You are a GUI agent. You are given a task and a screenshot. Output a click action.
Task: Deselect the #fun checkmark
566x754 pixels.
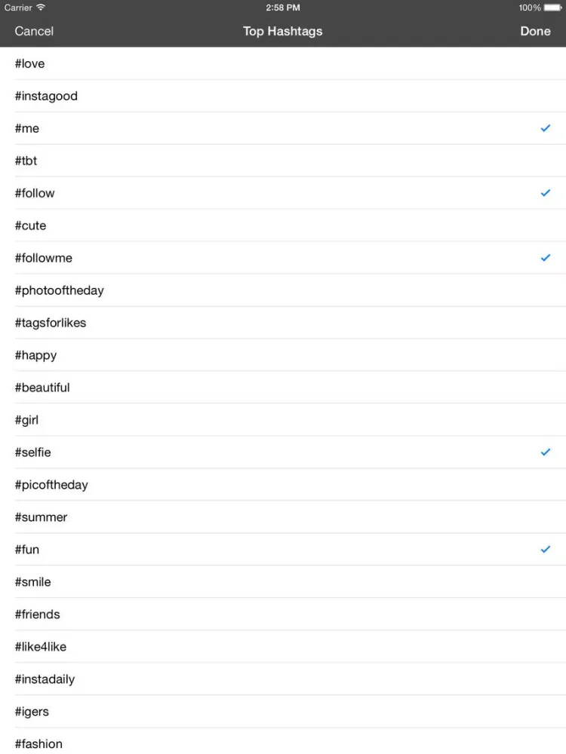click(x=546, y=550)
